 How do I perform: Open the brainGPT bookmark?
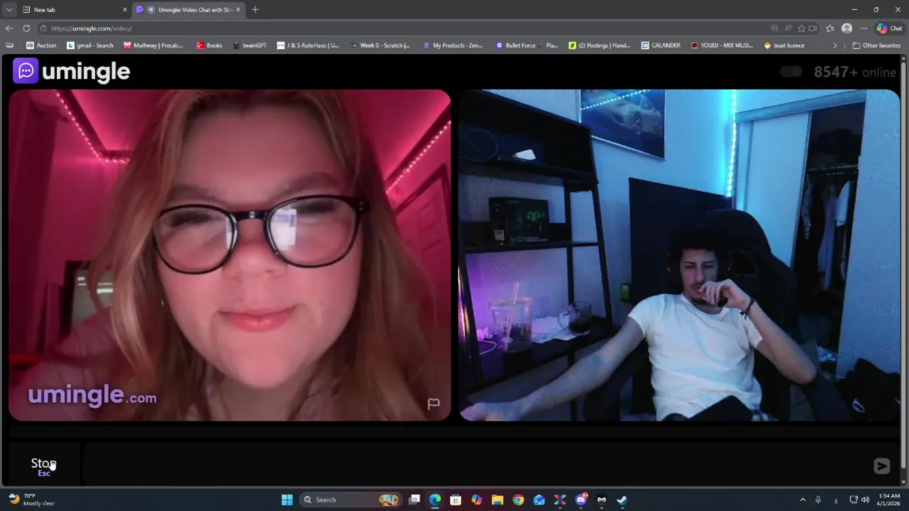[x=249, y=45]
